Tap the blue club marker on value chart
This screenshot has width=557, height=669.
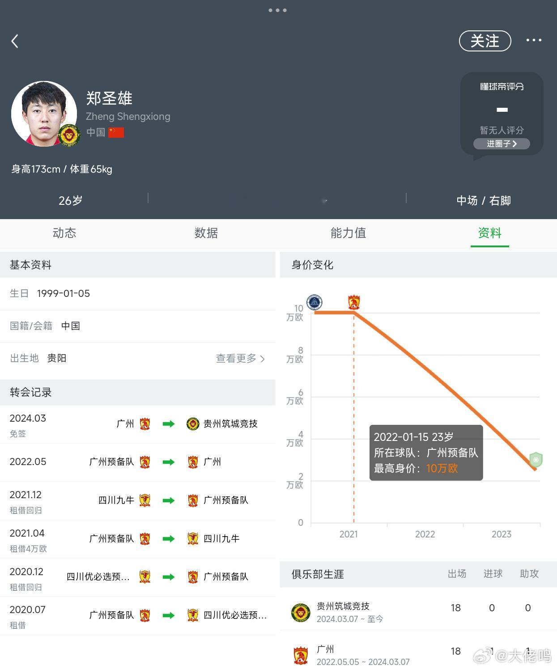314,302
